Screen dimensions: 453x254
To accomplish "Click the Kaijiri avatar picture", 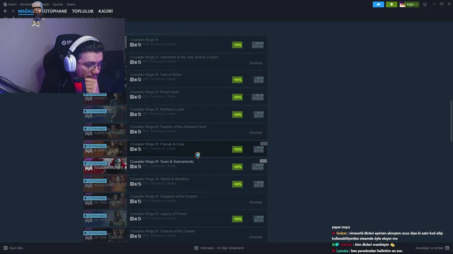I will pyautogui.click(x=402, y=4).
